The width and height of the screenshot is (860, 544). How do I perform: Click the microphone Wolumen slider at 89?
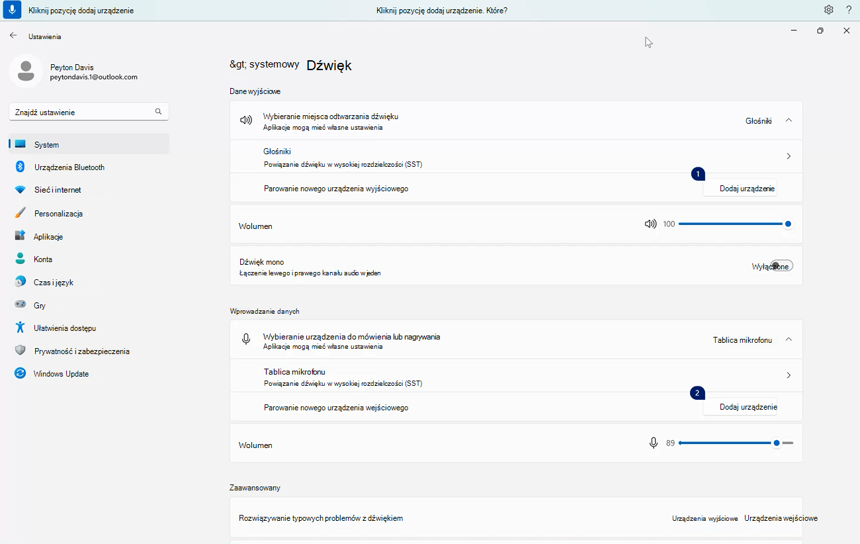(x=736, y=443)
